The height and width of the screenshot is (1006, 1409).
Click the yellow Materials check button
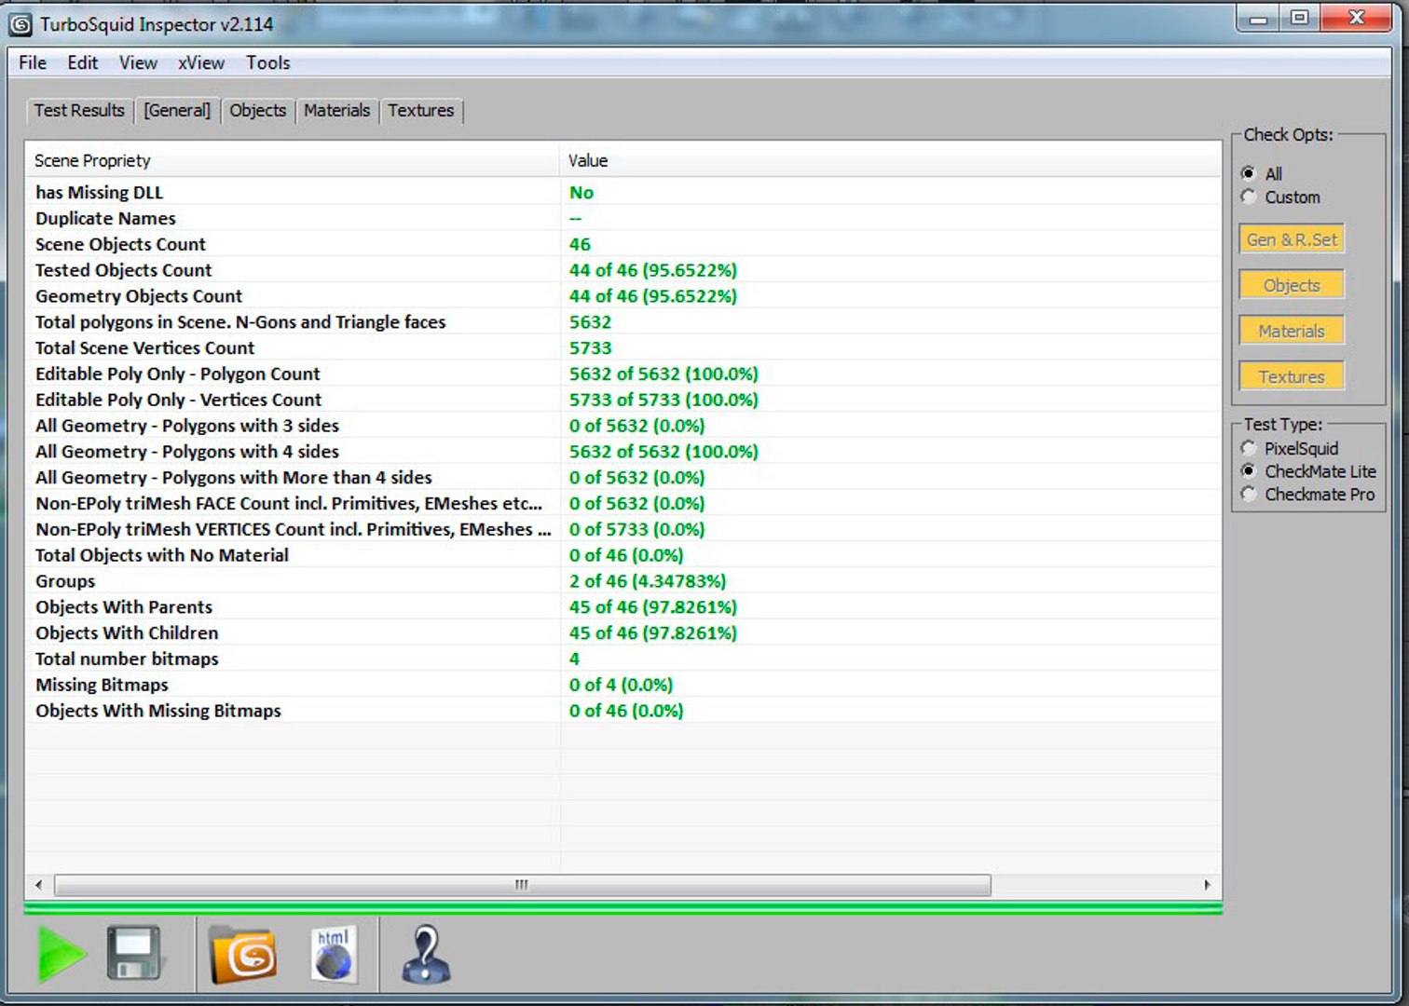pyautogui.click(x=1292, y=331)
